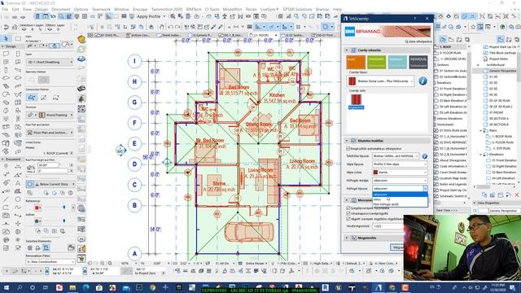The height and width of the screenshot is (293, 521).
Task: Choose the second Construction Method icon
Action: click(43, 98)
